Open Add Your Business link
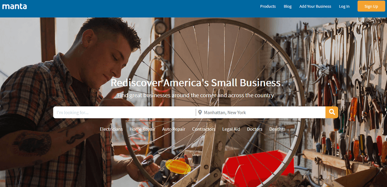The width and height of the screenshot is (387, 187). coord(315,6)
